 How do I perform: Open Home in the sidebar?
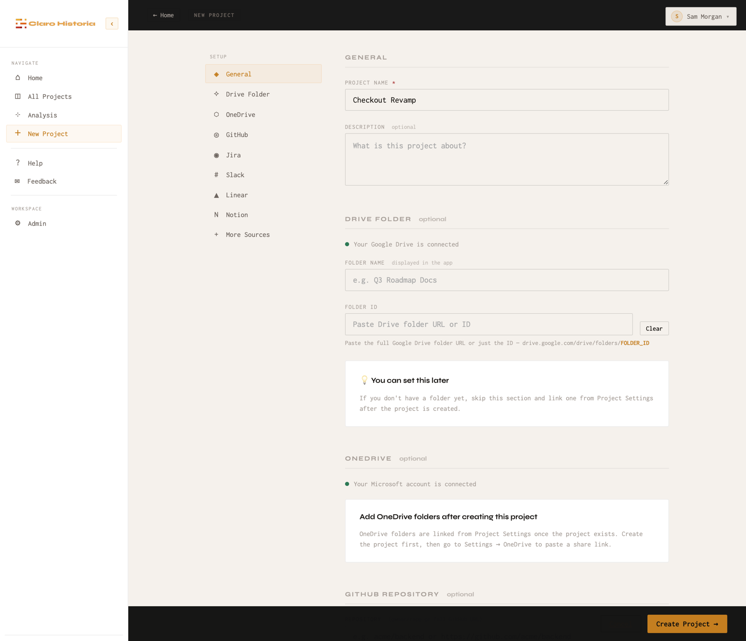click(x=64, y=78)
